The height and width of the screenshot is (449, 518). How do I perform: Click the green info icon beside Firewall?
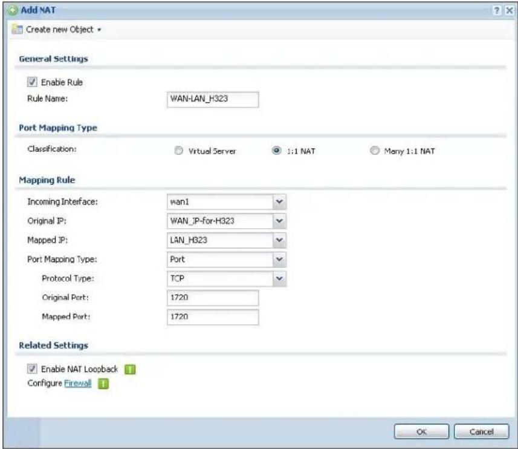103,384
